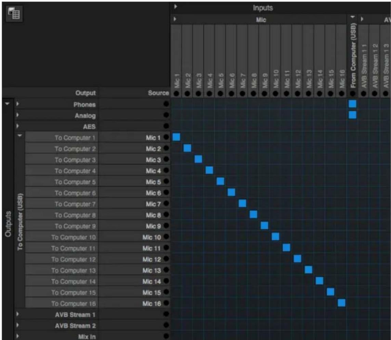
Task: Click the AVB Stream 1 row source dot
Action: [x=166, y=314]
